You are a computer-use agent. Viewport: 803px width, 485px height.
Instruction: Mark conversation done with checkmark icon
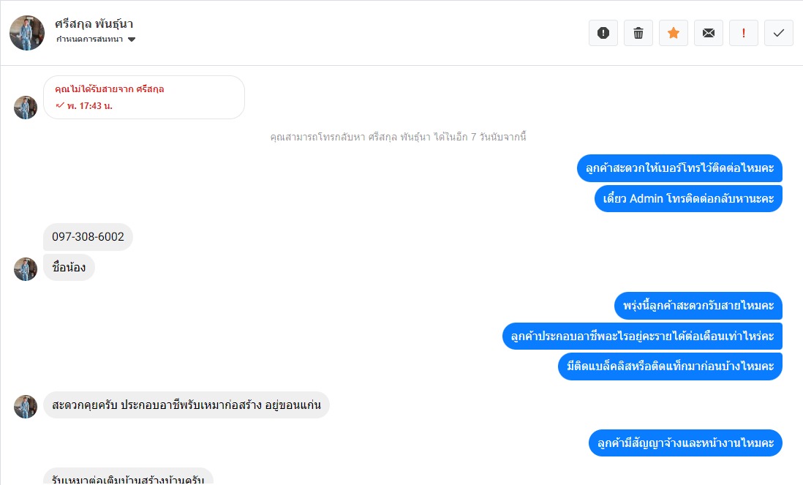coord(778,34)
